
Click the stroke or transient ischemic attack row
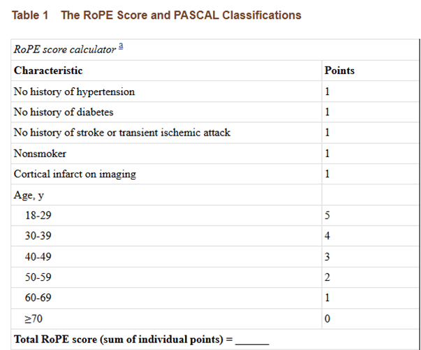pos(214,133)
